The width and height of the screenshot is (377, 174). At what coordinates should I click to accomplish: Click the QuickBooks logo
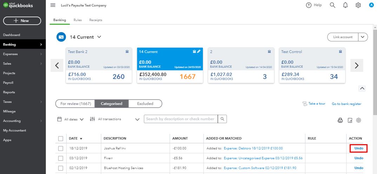18,5
